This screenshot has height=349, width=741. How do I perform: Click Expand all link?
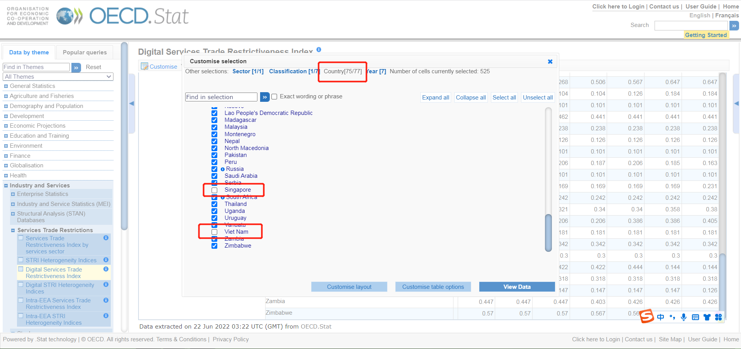coord(435,98)
